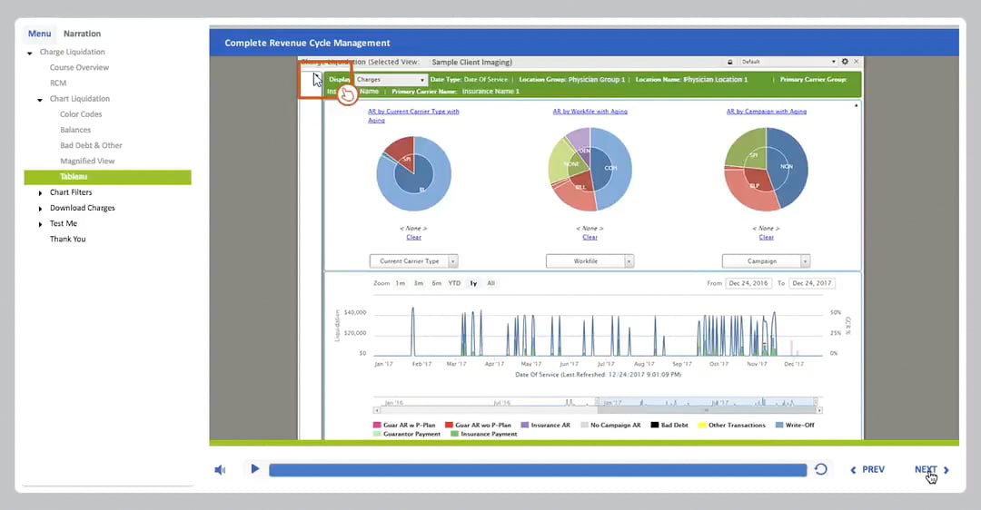This screenshot has height=510, width=981.
Task: Click the lock icon beside Default
Action: tap(731, 62)
